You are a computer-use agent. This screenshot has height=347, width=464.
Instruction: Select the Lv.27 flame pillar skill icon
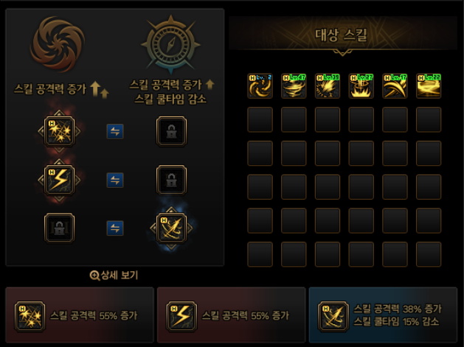tap(361, 86)
